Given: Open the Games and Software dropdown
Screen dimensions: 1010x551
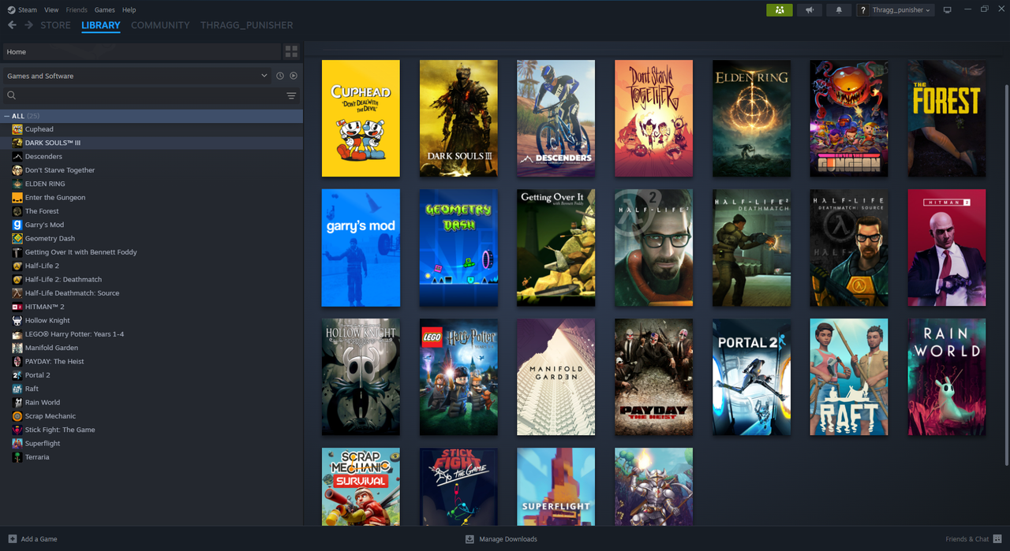Looking at the screenshot, I should [x=137, y=76].
